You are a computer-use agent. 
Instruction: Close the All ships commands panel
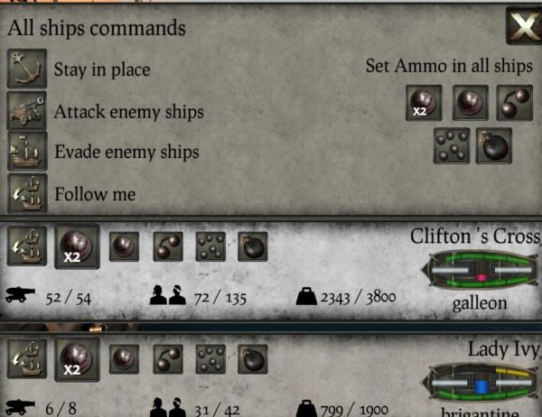pos(524,26)
